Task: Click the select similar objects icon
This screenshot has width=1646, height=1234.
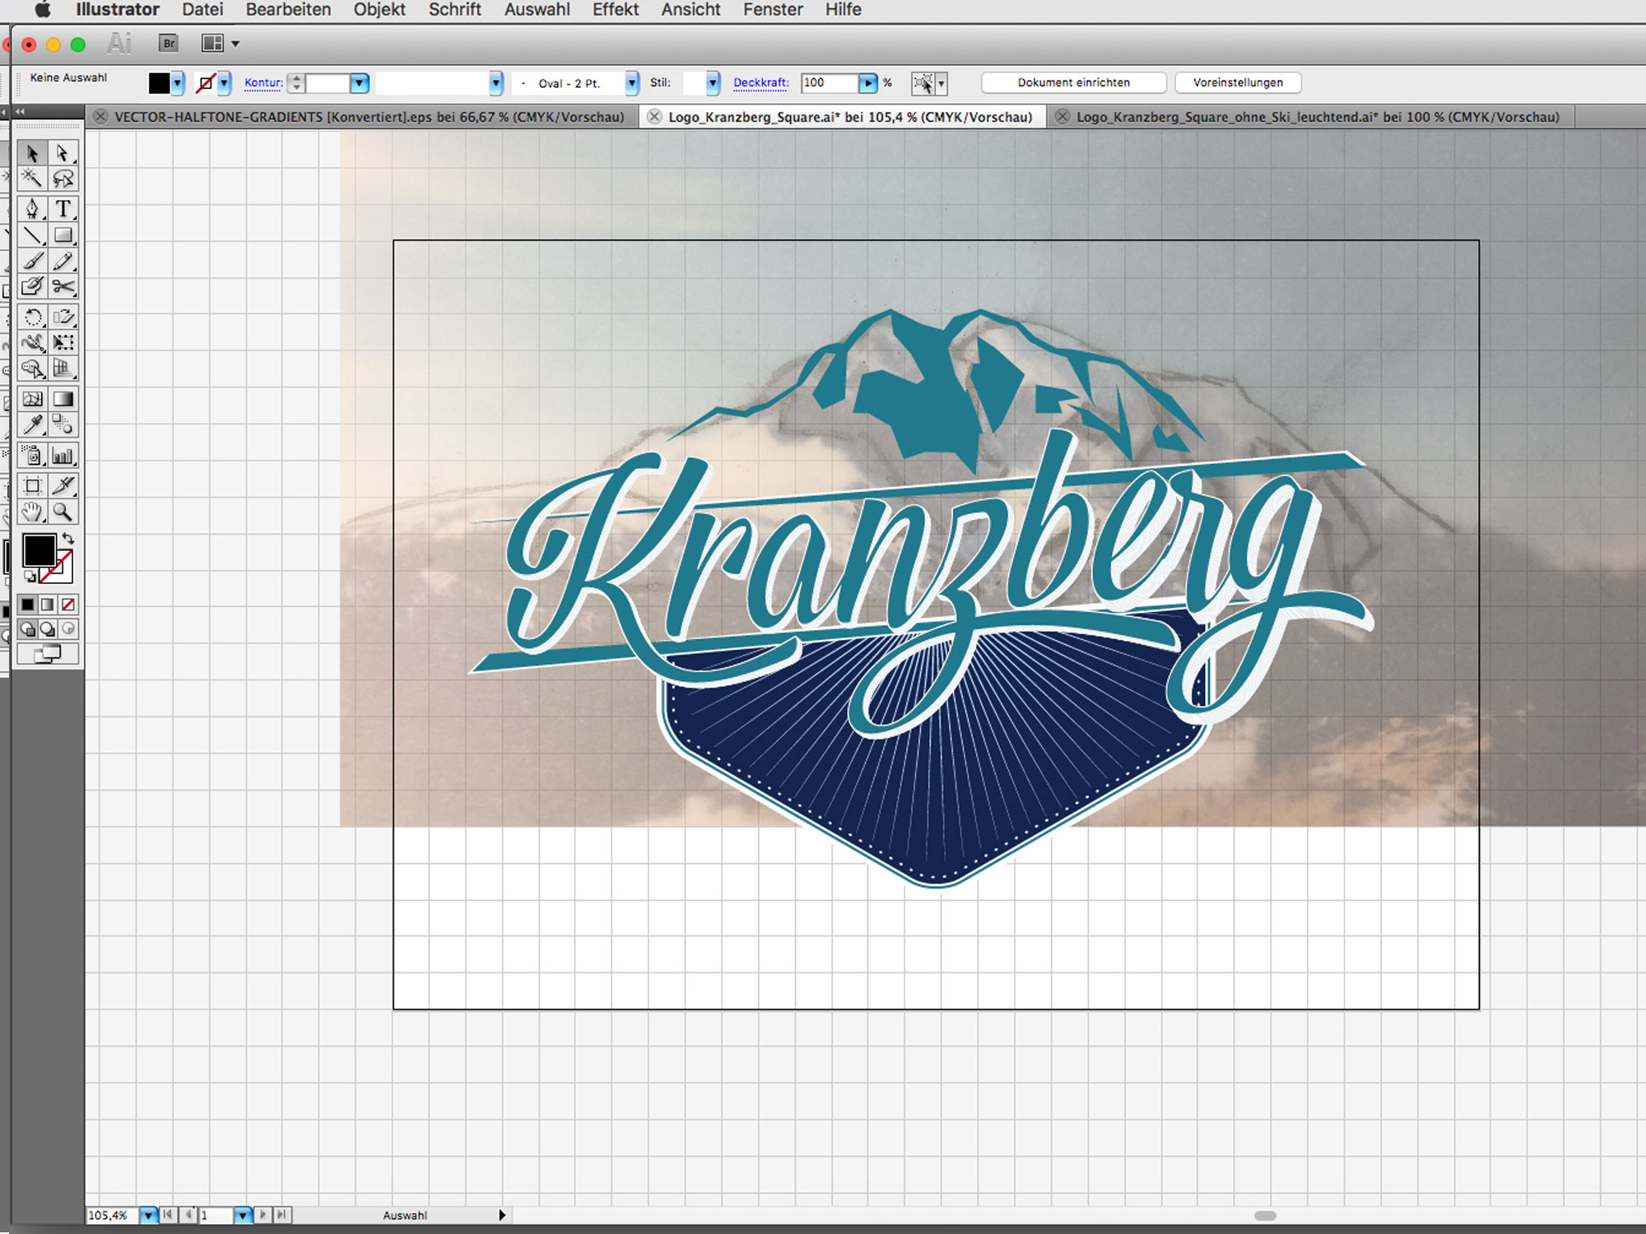Action: coord(923,83)
